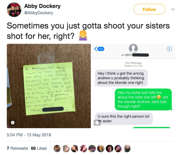Image resolution: width=183 pixels, height=155 pixels.
Task: Click the info icon in message header
Action: 169,49
